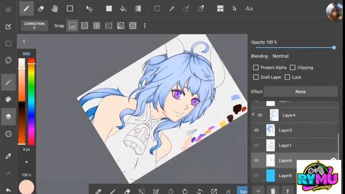
Task: Select the Bucket fill tool
Action: (123, 9)
